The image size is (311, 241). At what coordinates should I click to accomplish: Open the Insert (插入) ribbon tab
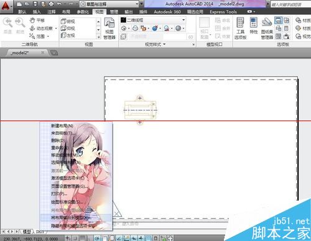coord(37,12)
